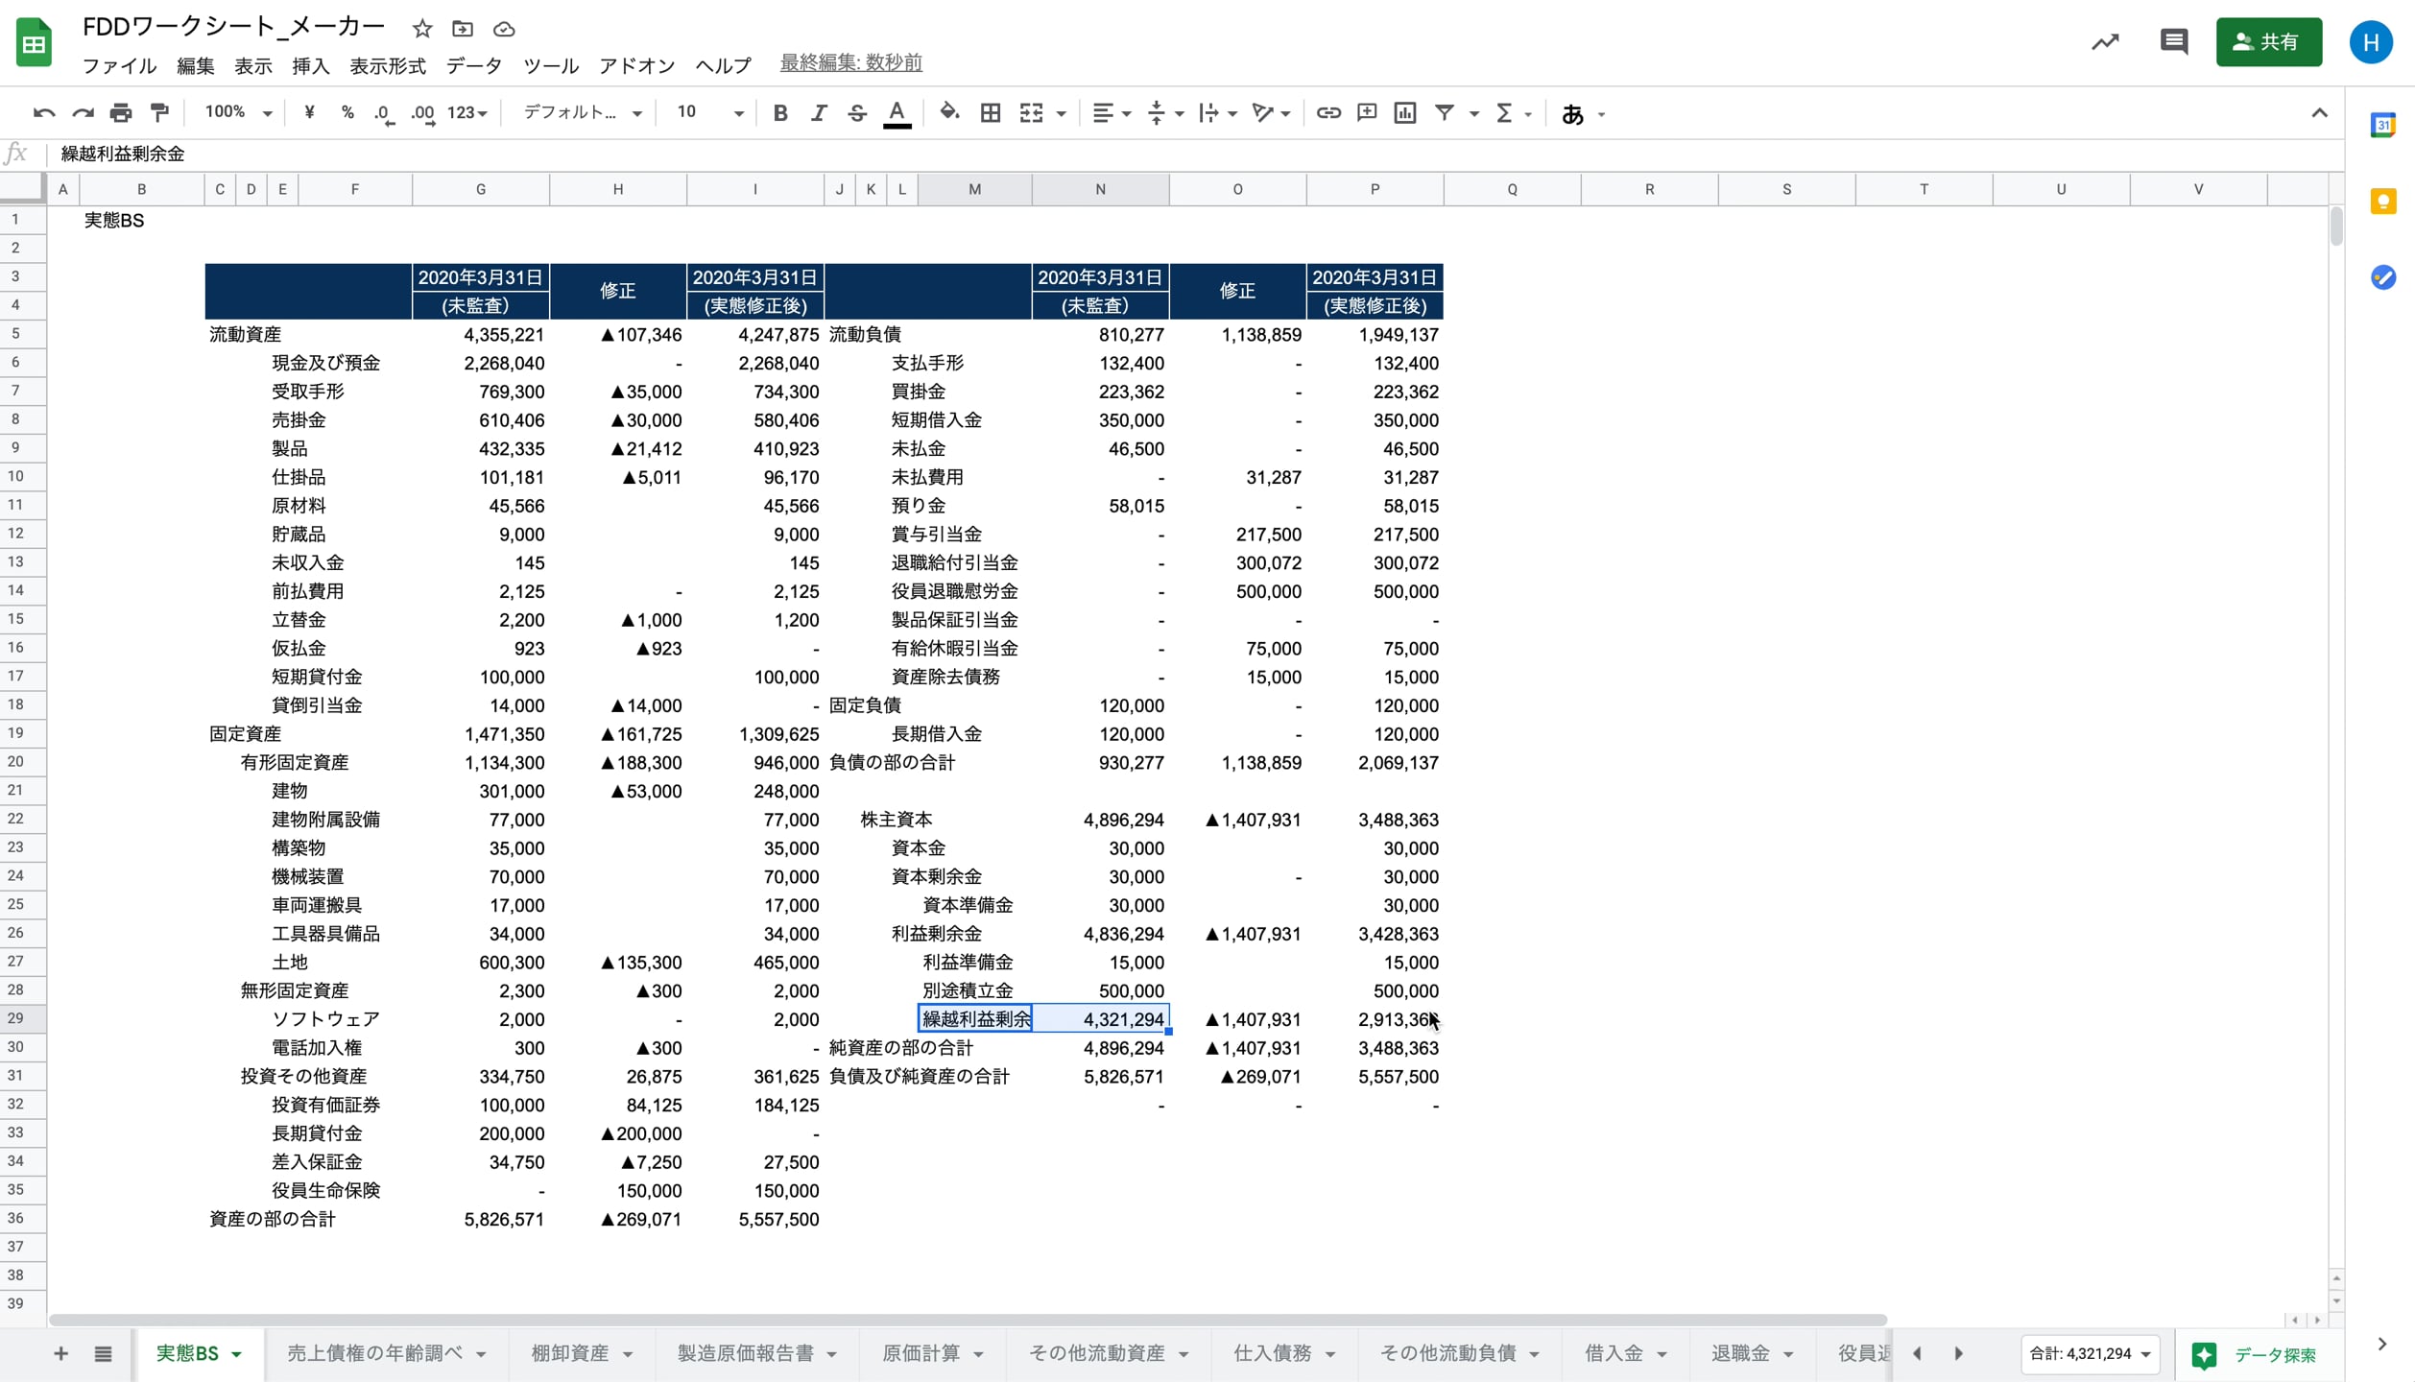Toggle strikethrough formatting
Viewport: 2415px width, 1382px height.
[x=857, y=113]
